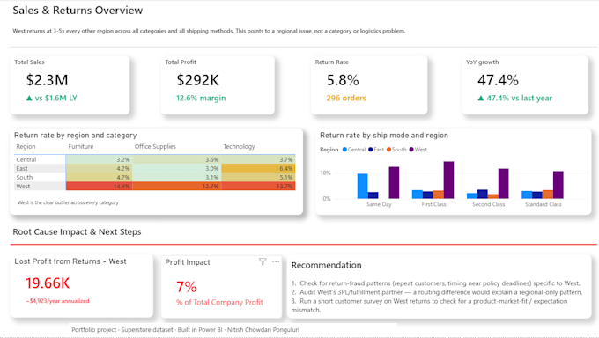This screenshot has height=338, width=599.
Task: Sort table by the Technology column header
Action: click(239, 147)
